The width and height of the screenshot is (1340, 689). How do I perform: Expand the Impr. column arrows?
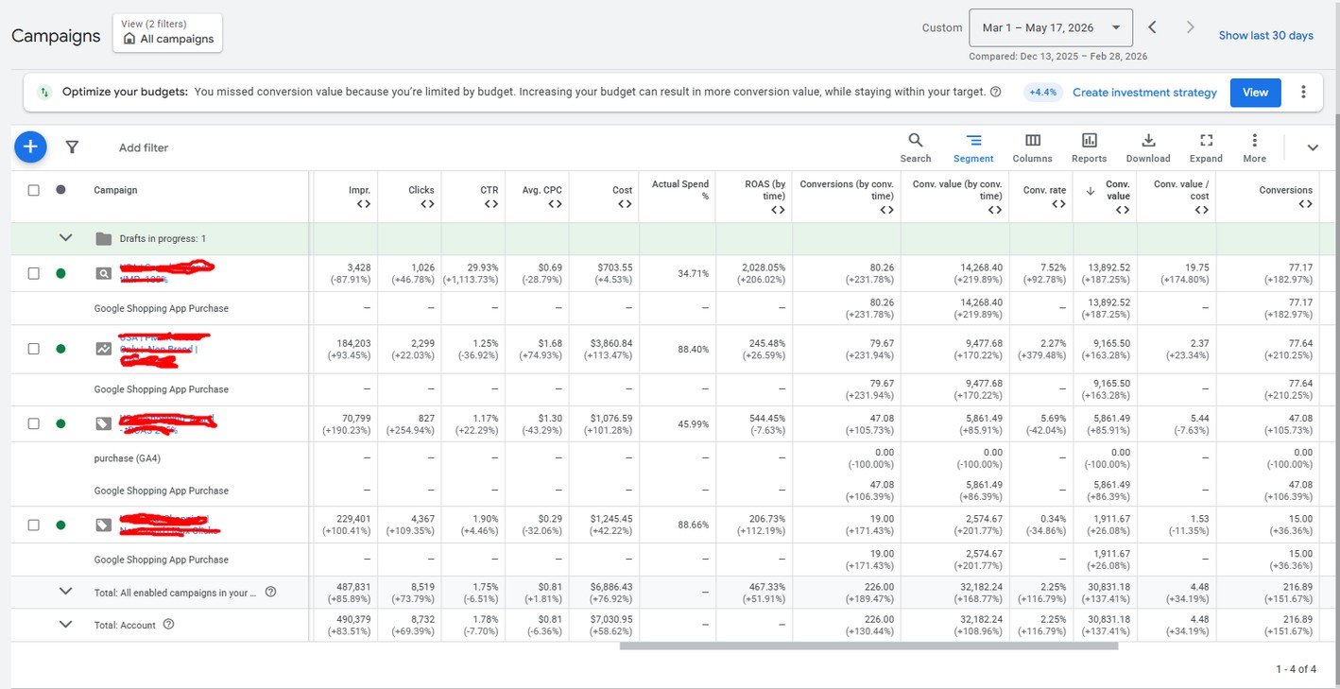coord(364,204)
